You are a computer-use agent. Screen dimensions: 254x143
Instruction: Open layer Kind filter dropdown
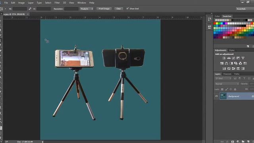[x=223, y=79]
